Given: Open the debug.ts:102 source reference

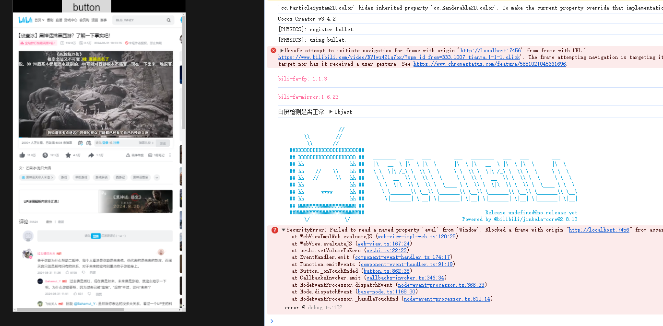Looking at the screenshot, I should (325, 307).
